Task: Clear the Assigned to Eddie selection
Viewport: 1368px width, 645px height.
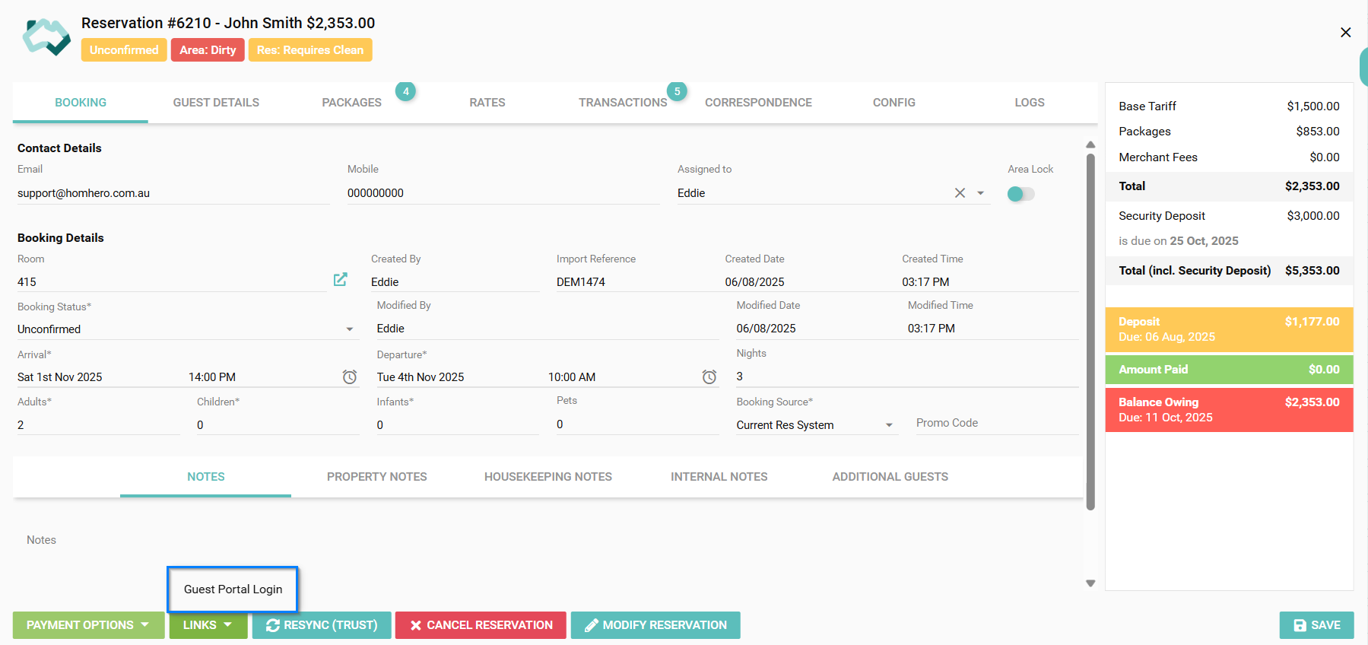Action: 960,193
